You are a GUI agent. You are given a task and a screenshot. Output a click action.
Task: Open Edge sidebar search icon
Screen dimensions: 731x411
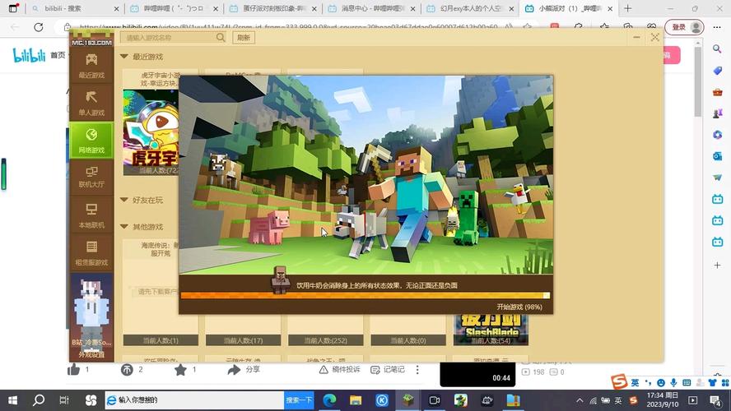tap(717, 48)
